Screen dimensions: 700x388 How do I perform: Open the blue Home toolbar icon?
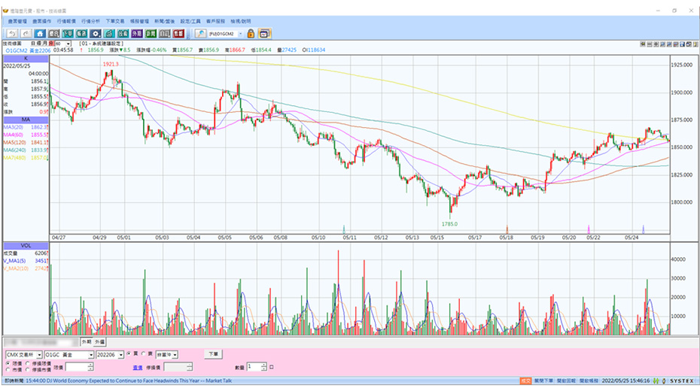click(40, 33)
